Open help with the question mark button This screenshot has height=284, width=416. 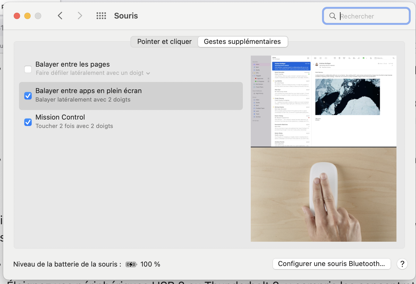402,264
